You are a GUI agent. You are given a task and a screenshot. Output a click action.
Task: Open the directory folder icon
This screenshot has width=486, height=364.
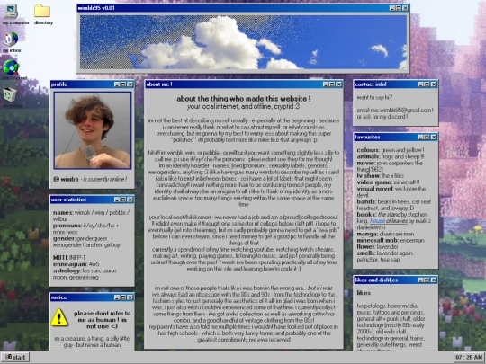coord(42,11)
